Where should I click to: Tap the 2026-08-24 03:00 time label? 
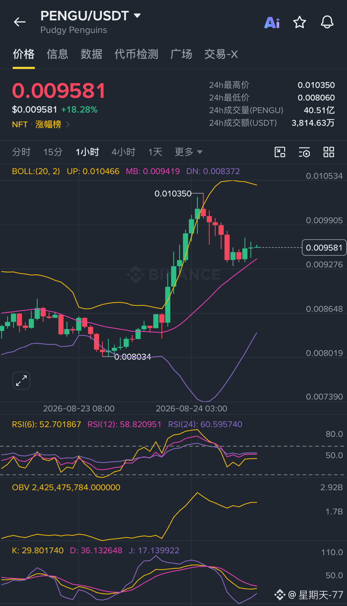(x=192, y=408)
